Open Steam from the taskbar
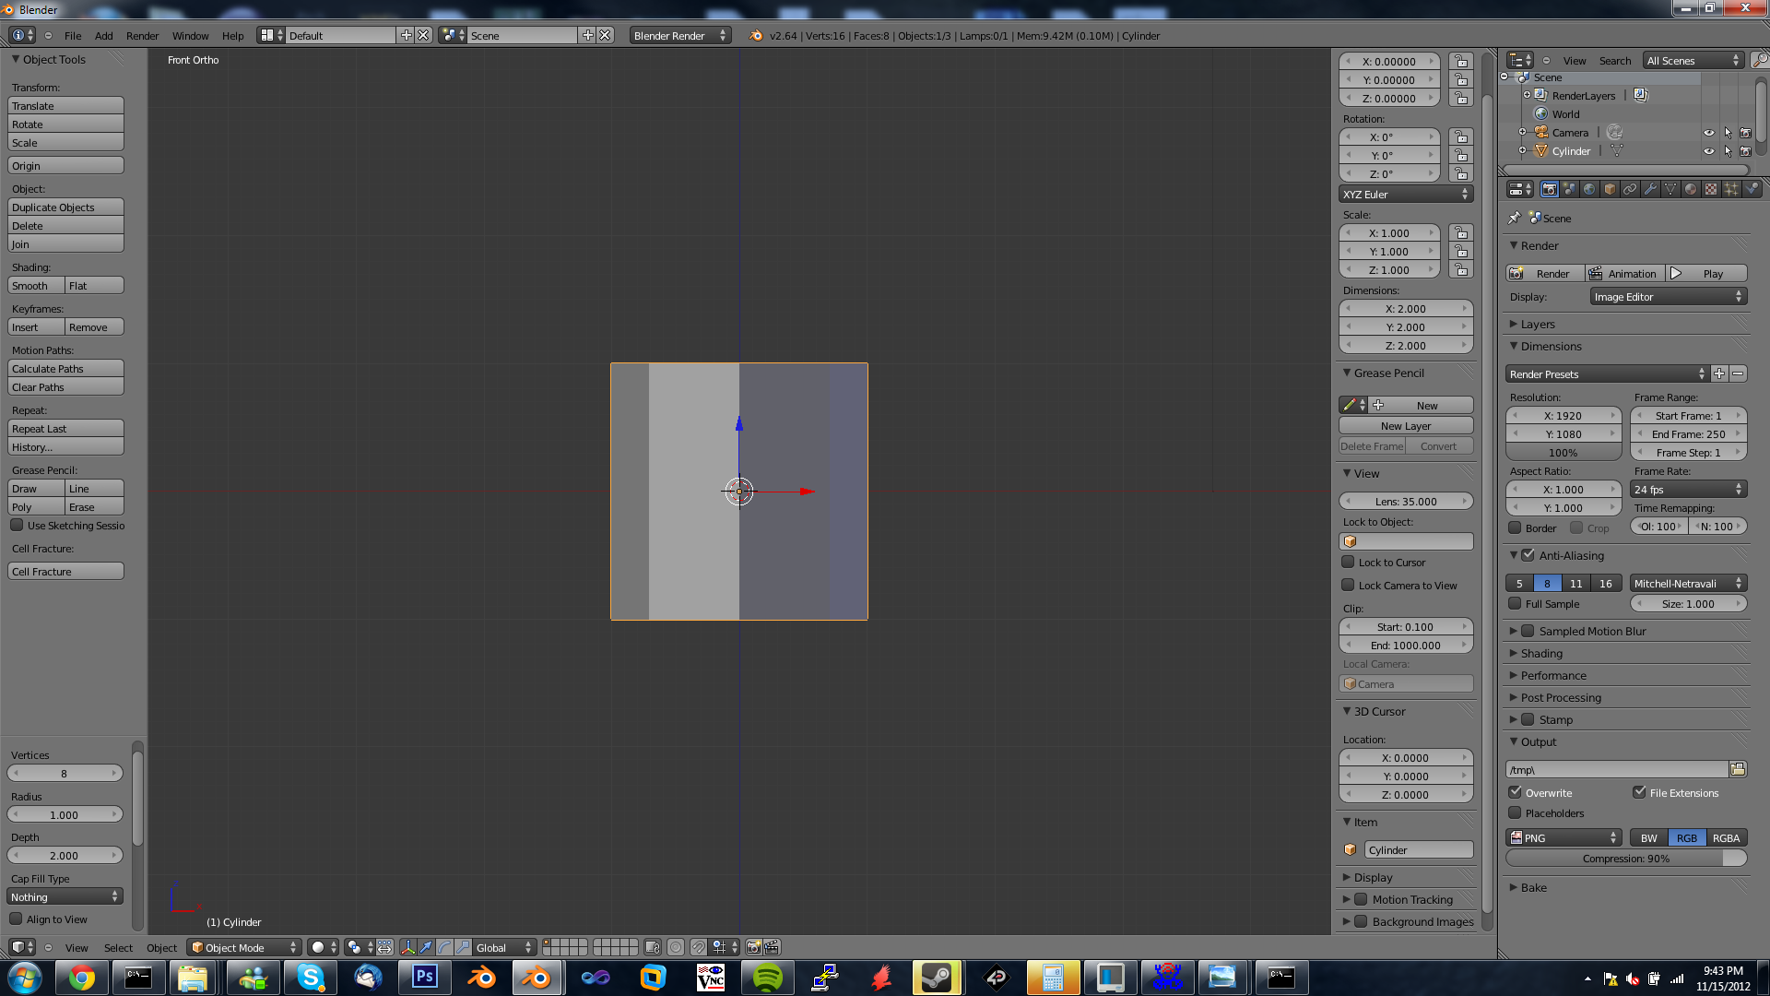 click(x=937, y=978)
